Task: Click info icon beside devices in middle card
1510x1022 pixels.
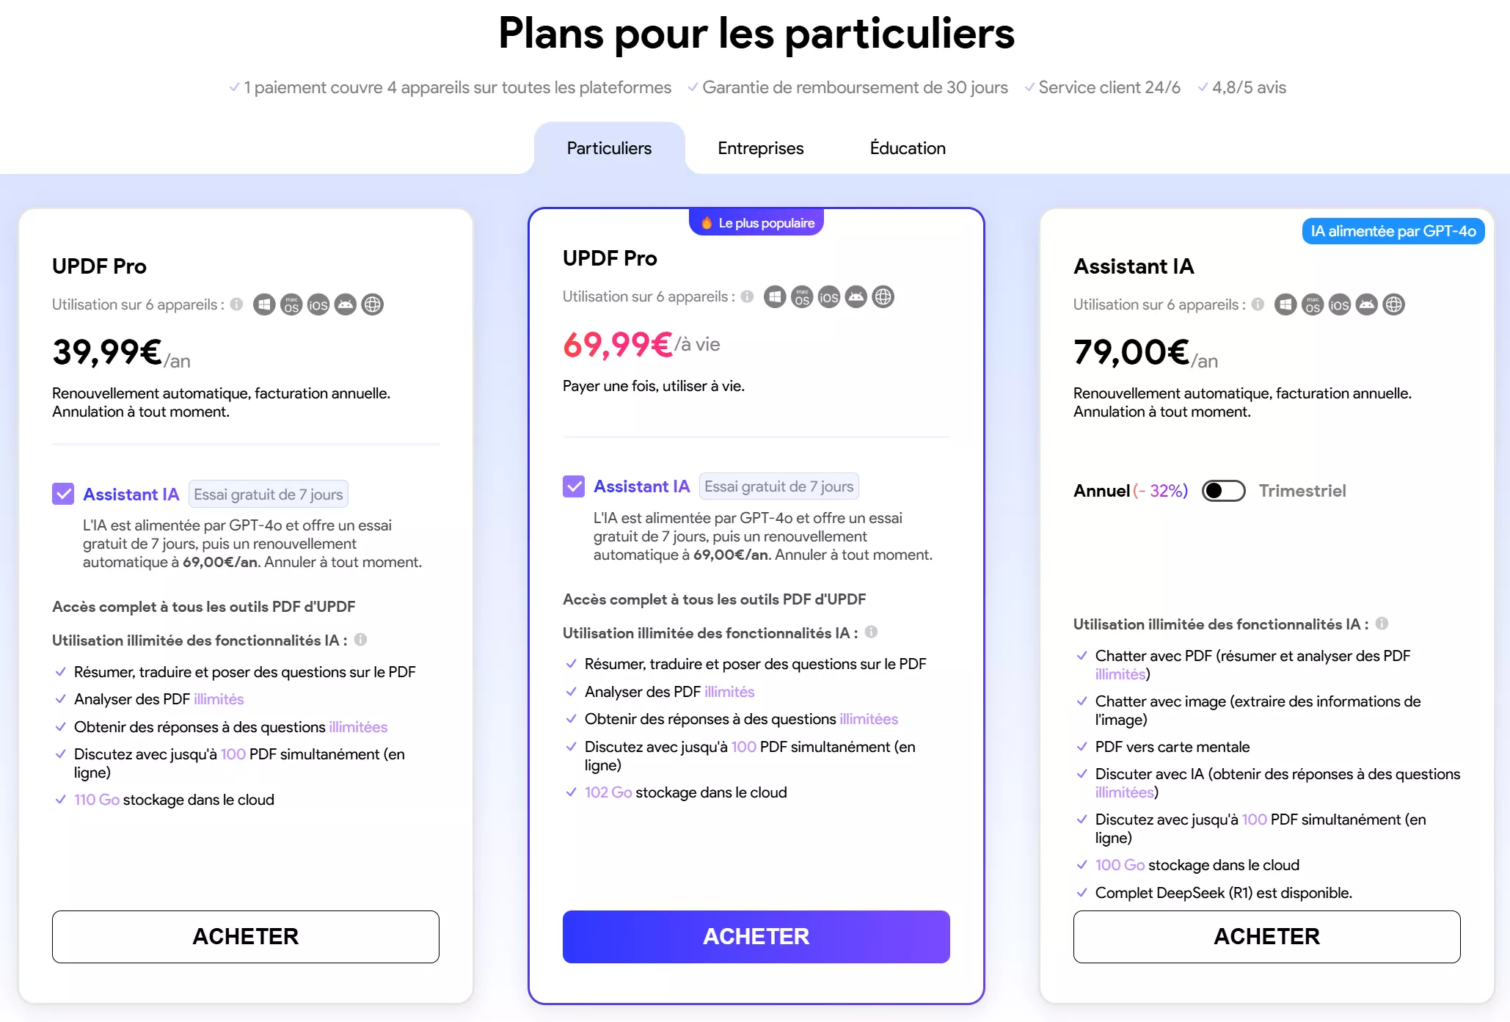Action: 747,297
